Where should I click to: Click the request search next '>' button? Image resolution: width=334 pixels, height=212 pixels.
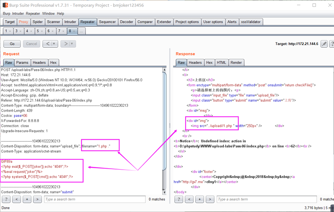pyautogui.click(x=37, y=199)
